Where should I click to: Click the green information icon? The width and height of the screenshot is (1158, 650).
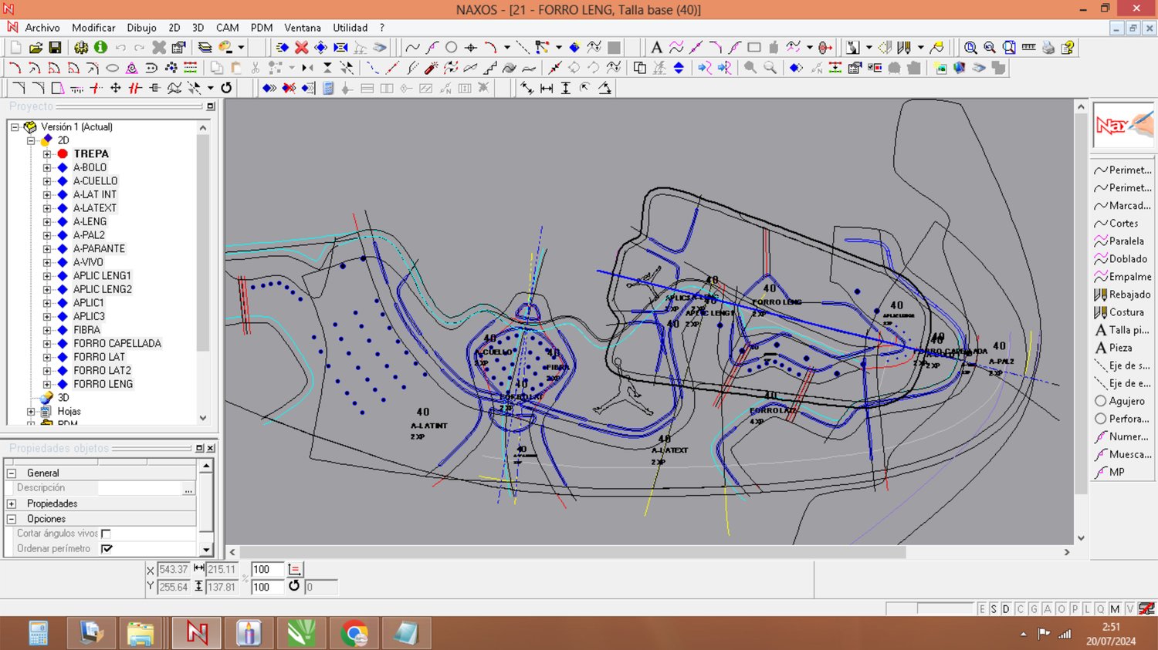[x=100, y=48]
